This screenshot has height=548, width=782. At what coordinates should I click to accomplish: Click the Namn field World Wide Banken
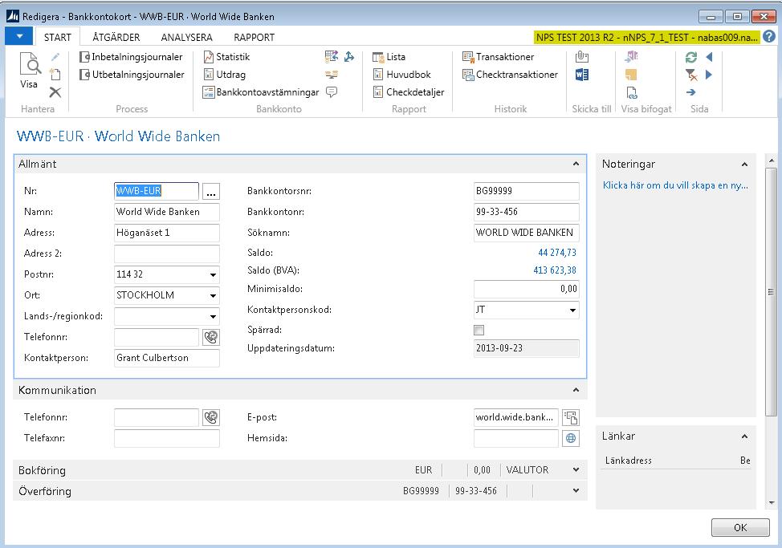pos(166,212)
